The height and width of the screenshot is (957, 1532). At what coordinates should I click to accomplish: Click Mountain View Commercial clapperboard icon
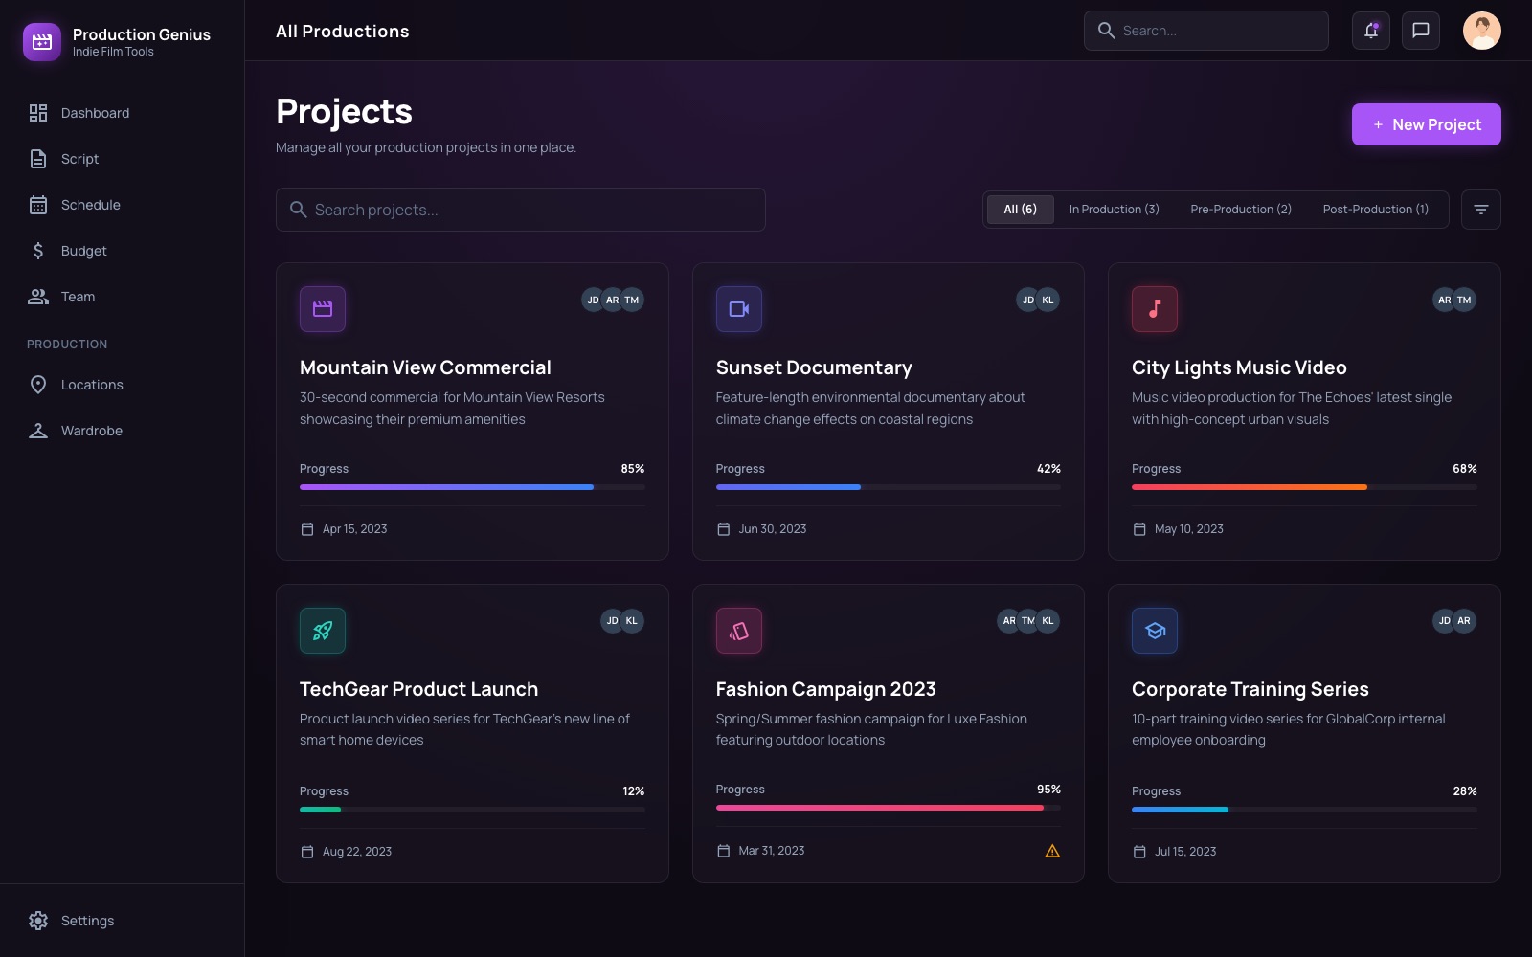[x=323, y=309]
